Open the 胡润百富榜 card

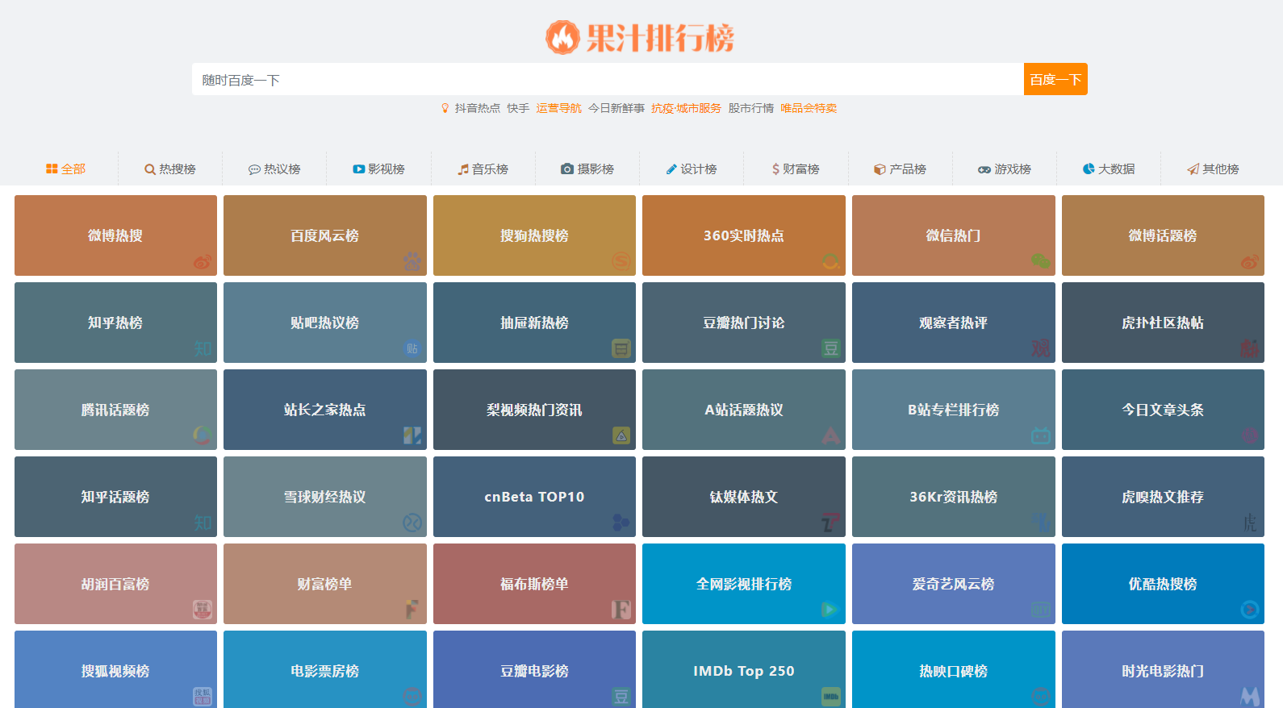coord(115,584)
